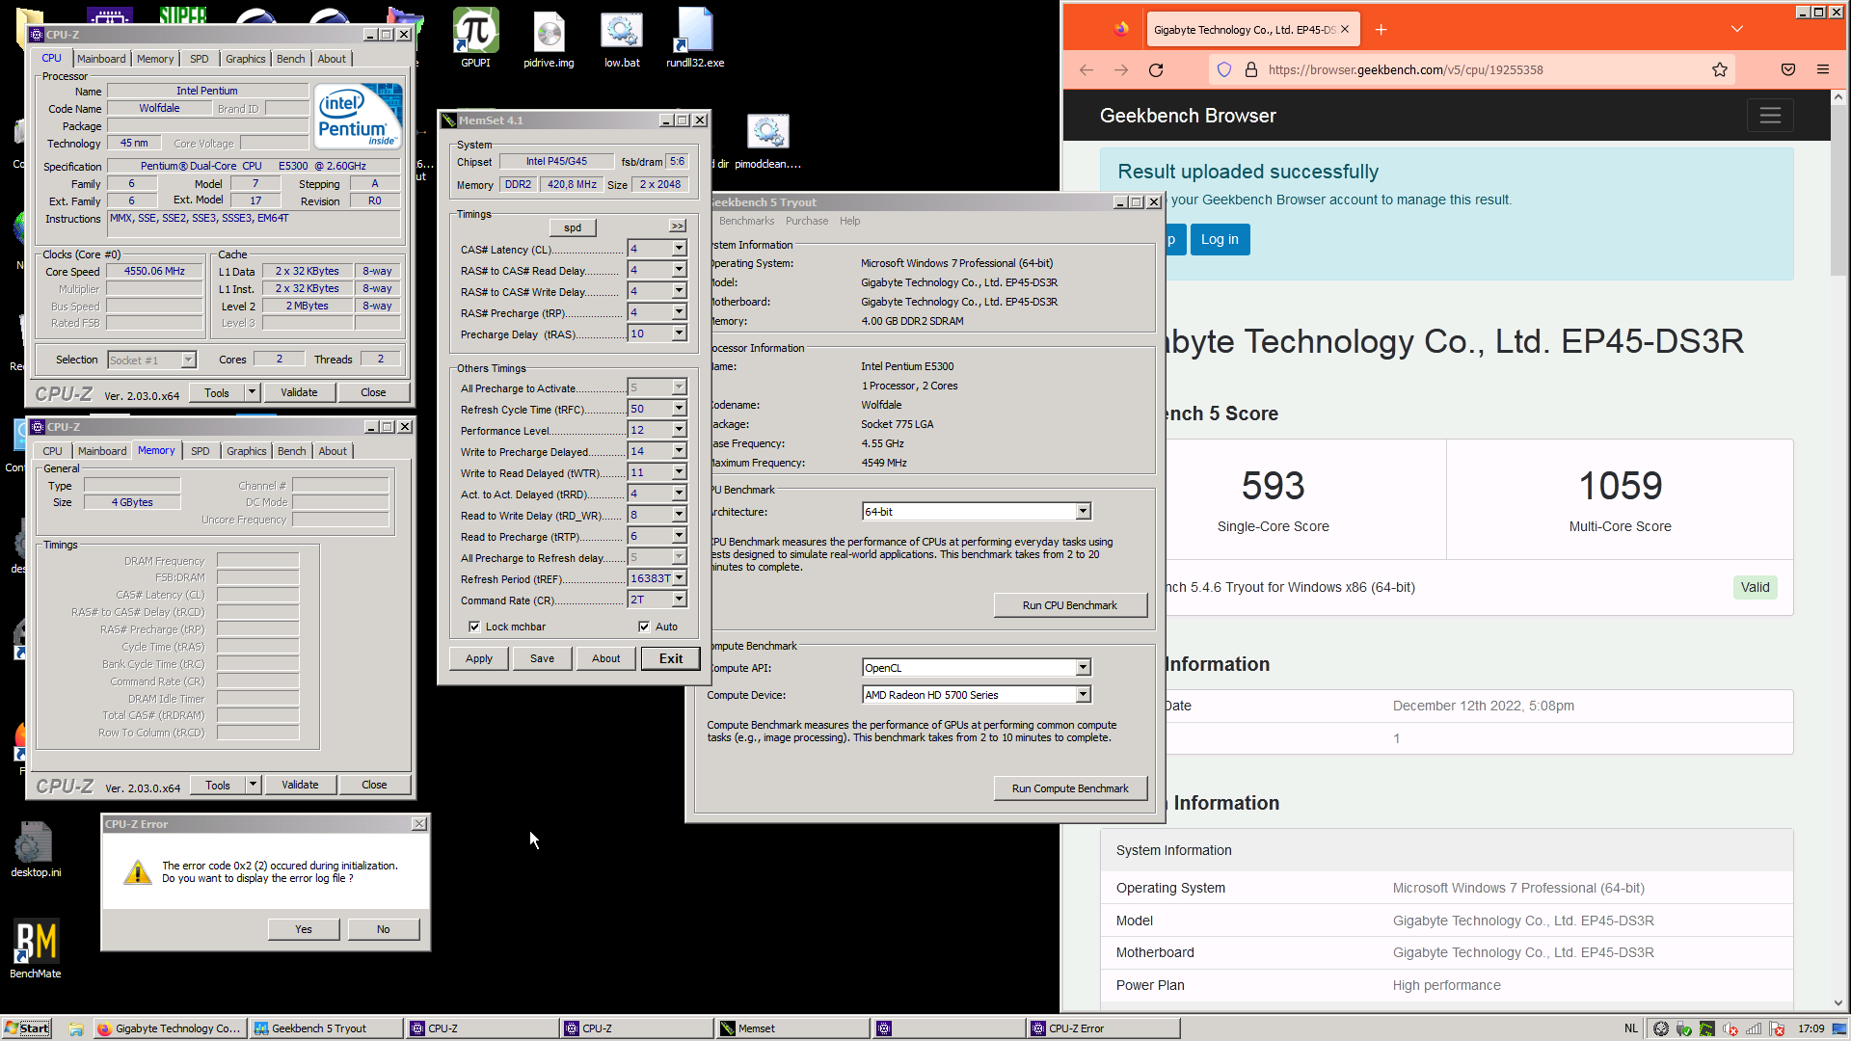1851x1041 pixels.
Task: Open the GPUPI desktop icon
Action: [475, 37]
